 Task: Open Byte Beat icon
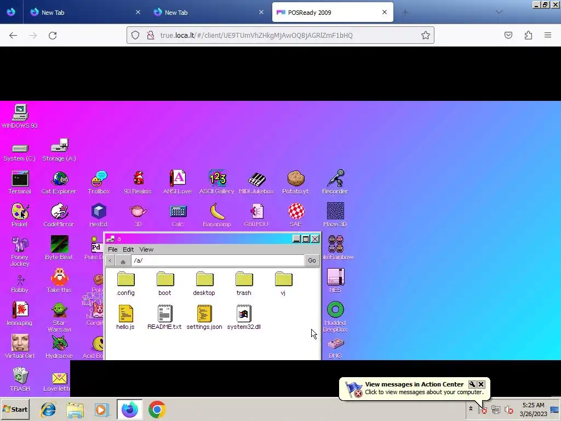tap(59, 248)
